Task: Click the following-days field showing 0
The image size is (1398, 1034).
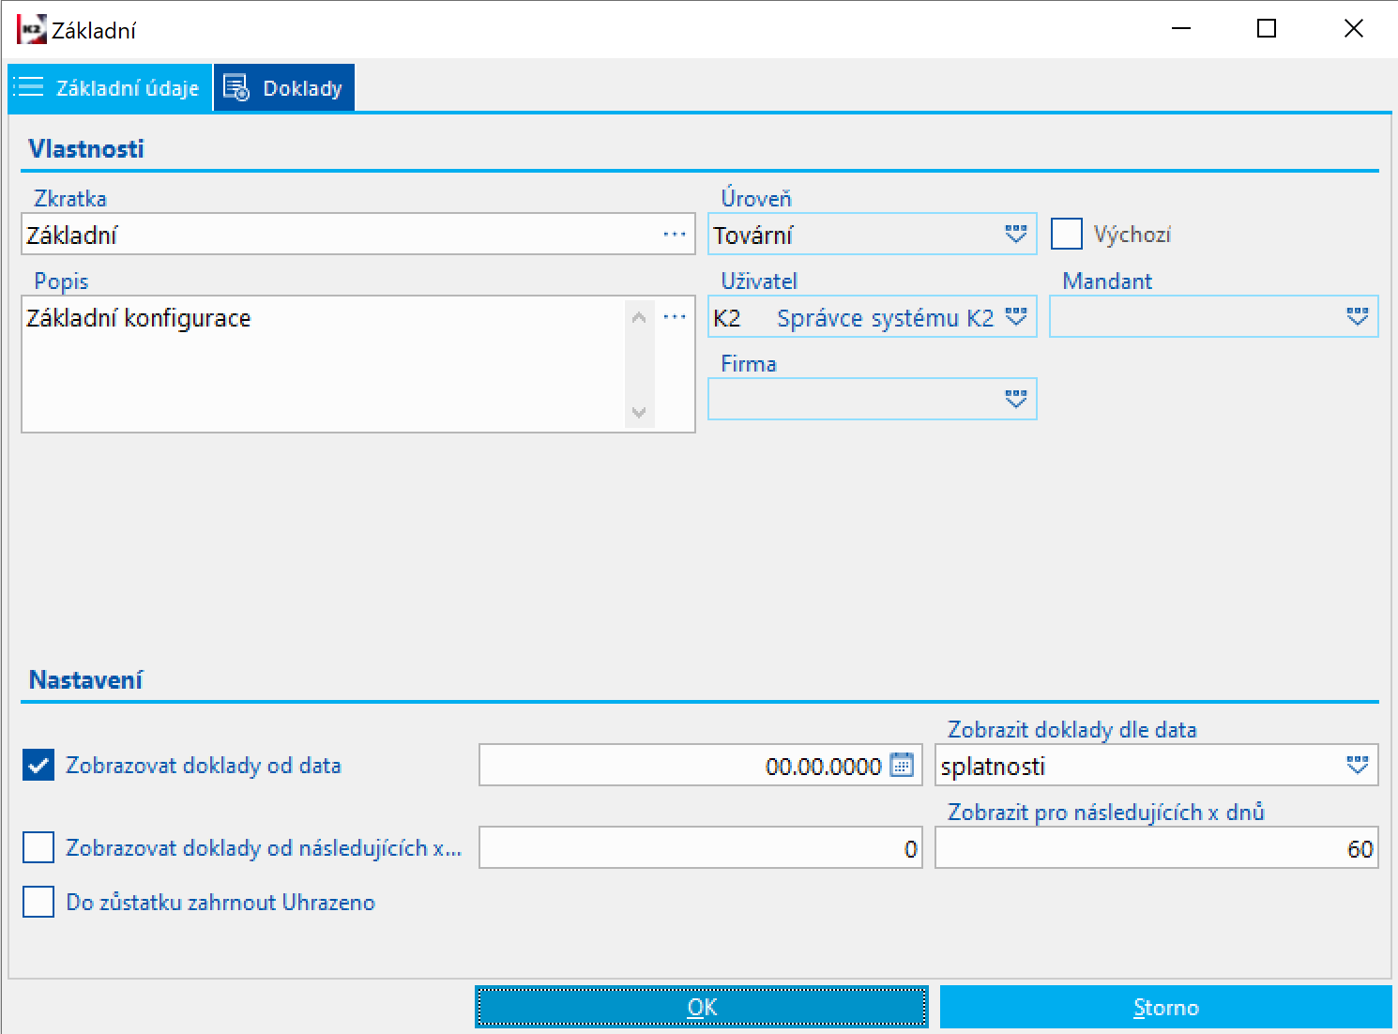Action: click(701, 848)
